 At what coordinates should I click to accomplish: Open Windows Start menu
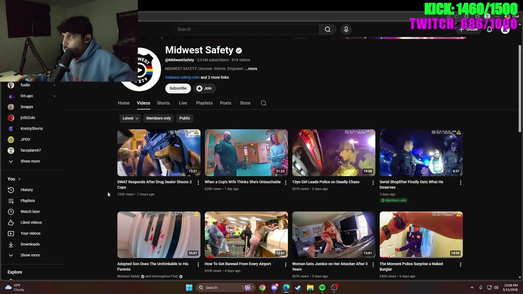(189, 287)
